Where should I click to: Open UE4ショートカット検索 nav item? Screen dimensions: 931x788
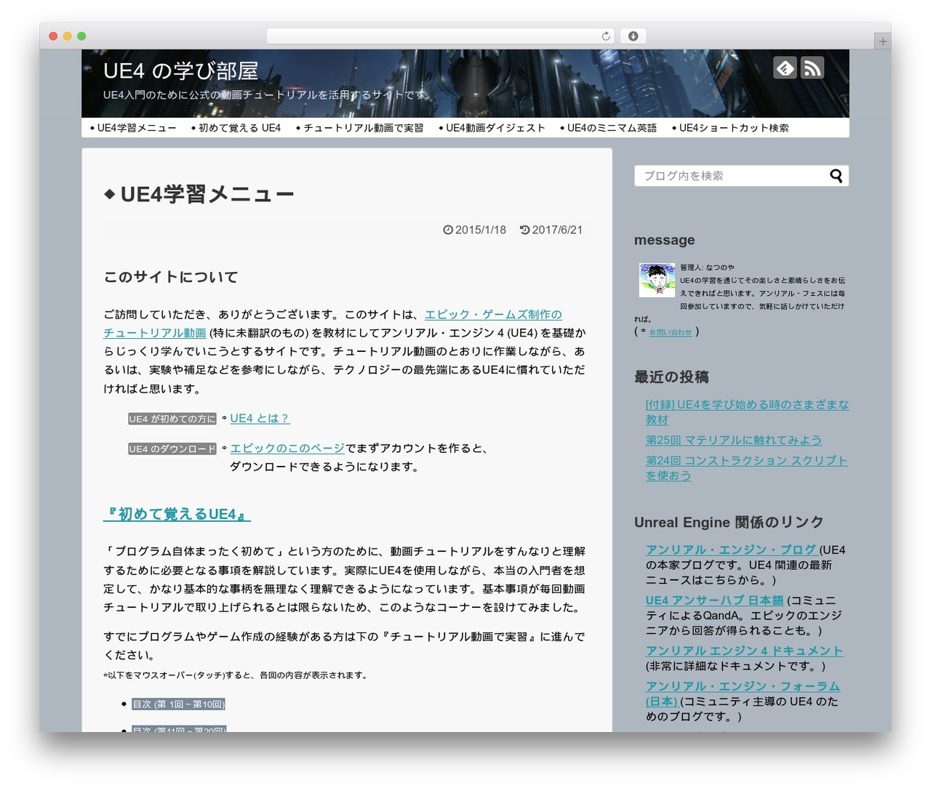tap(730, 128)
